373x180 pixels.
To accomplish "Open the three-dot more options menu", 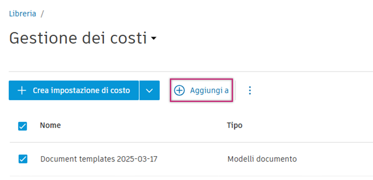I will pos(250,90).
